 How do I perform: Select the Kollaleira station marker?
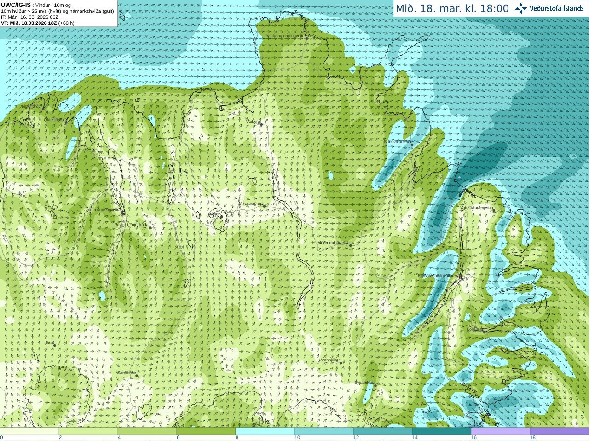click(485, 331)
